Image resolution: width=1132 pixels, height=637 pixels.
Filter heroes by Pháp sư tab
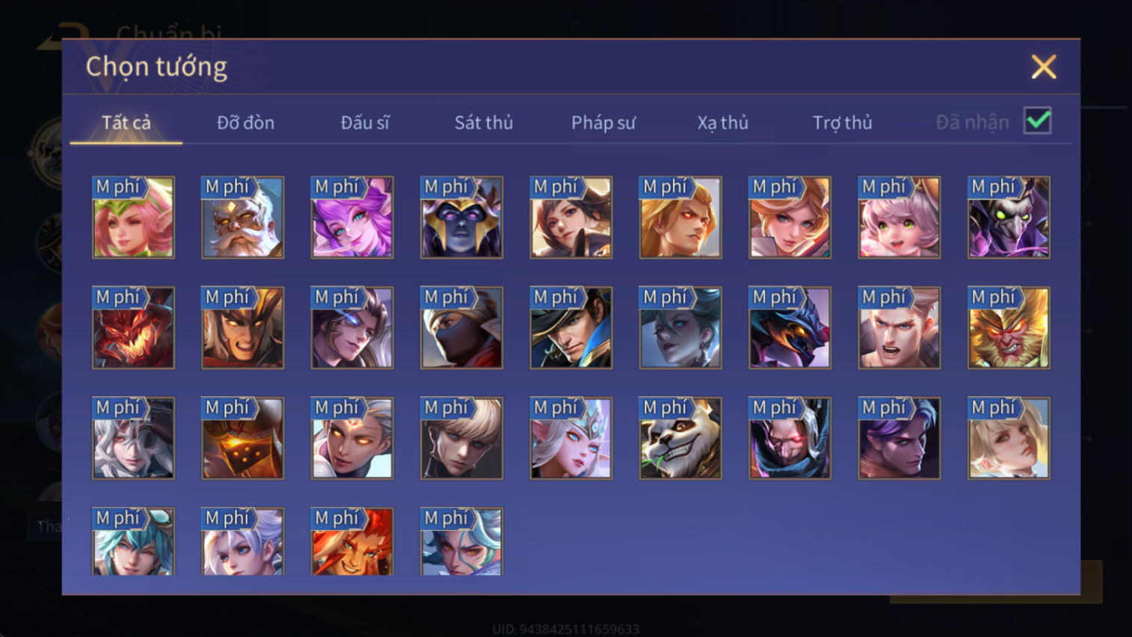click(x=603, y=123)
